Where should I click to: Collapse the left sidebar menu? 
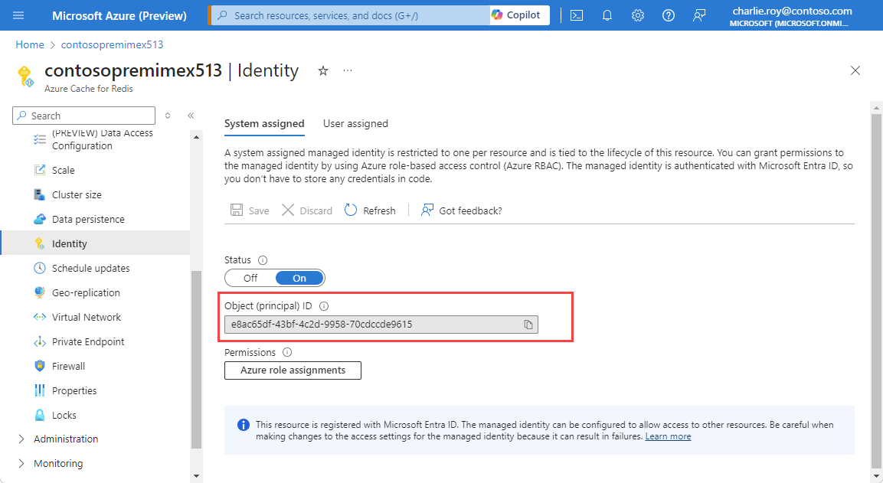[x=191, y=116]
